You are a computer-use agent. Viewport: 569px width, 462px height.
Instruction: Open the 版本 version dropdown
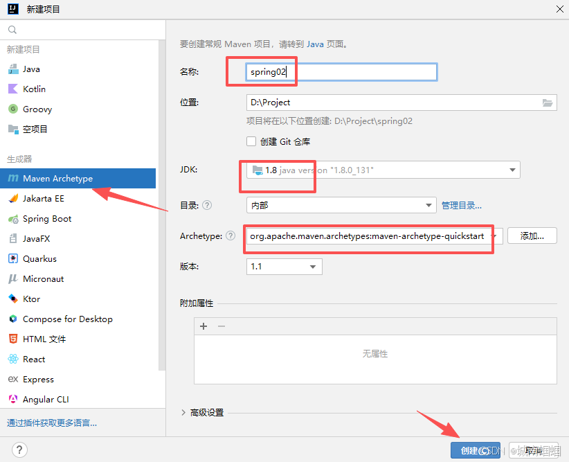[313, 267]
